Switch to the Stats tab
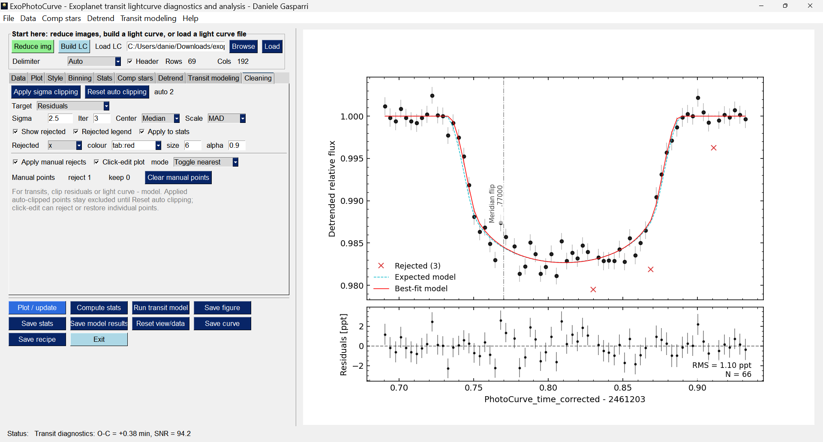823x442 pixels. point(105,78)
